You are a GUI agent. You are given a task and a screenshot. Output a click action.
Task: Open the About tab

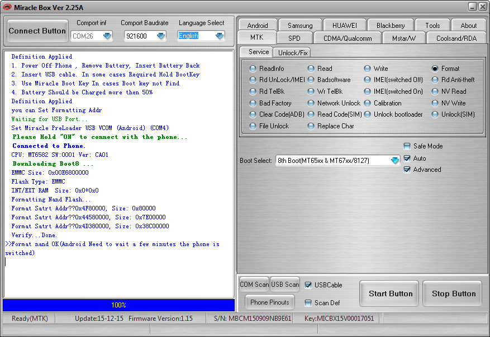point(468,25)
